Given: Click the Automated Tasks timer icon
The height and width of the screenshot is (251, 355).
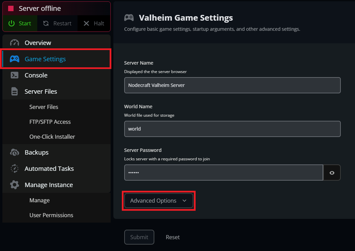Looking at the screenshot, I should coord(14,169).
